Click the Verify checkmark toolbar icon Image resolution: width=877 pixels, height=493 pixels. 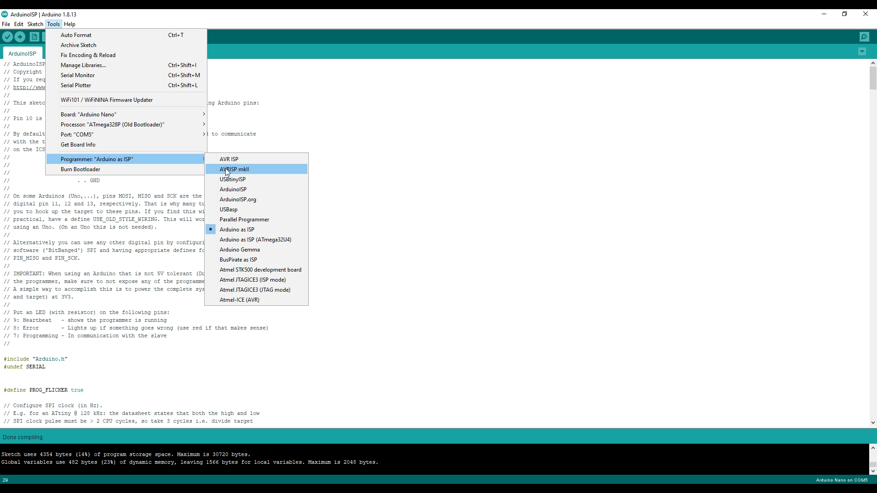click(7, 37)
